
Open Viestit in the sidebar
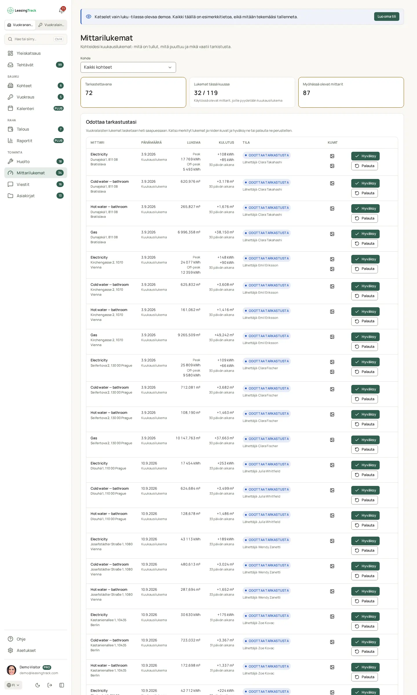(36, 184)
